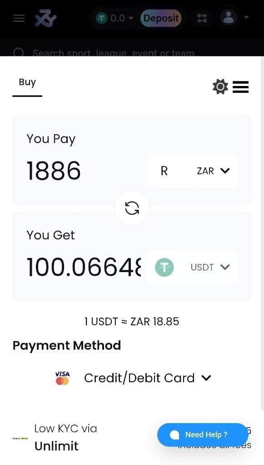
Task: Switch to the Buy tab
Action: point(27,82)
